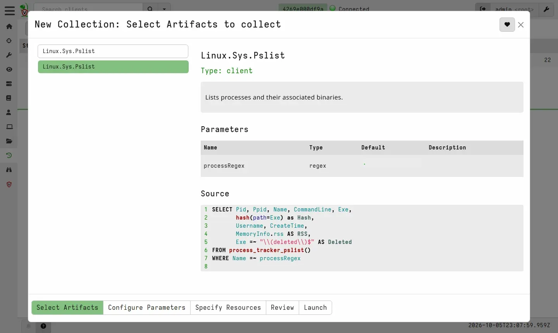Focus the Search clients input box
This screenshot has height=333, width=558.
coord(88,9)
